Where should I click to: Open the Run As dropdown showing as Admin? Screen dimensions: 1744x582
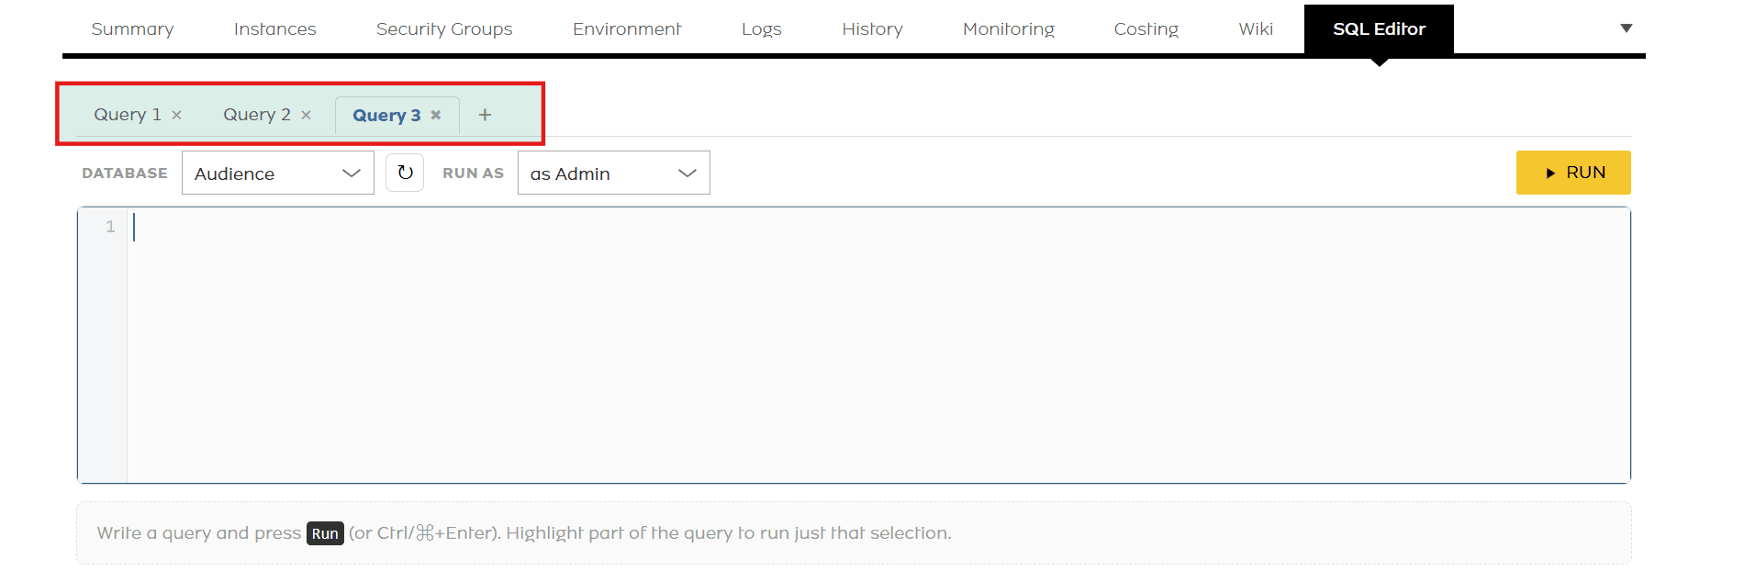tap(614, 173)
